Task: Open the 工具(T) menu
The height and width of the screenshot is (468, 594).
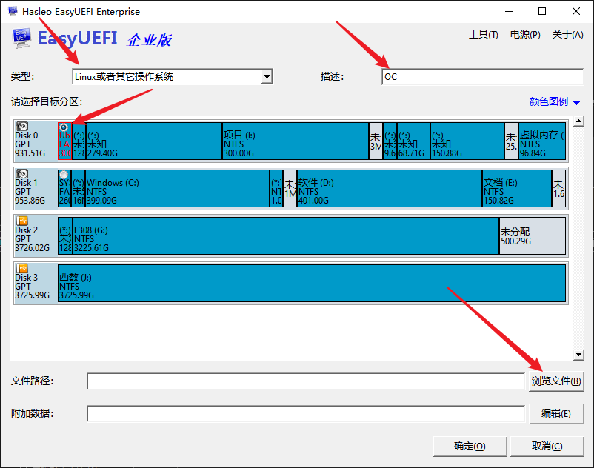Action: [484, 35]
